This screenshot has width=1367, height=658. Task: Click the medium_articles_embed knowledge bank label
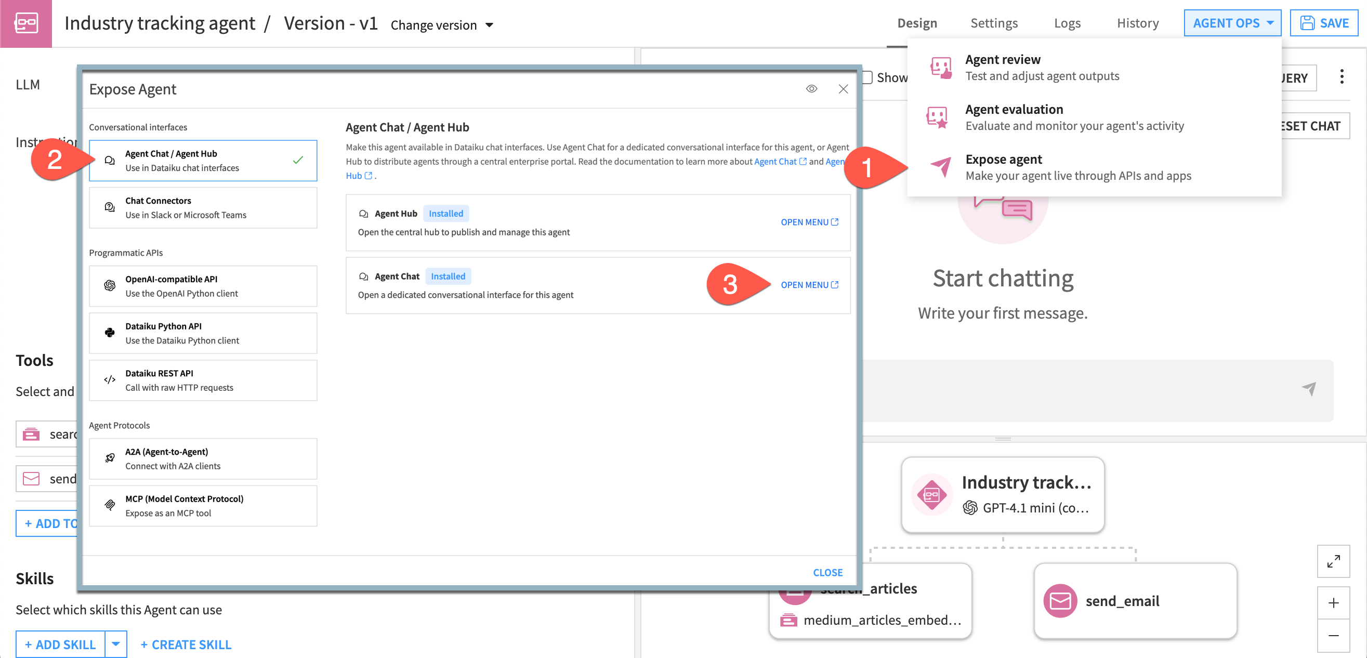tap(882, 620)
